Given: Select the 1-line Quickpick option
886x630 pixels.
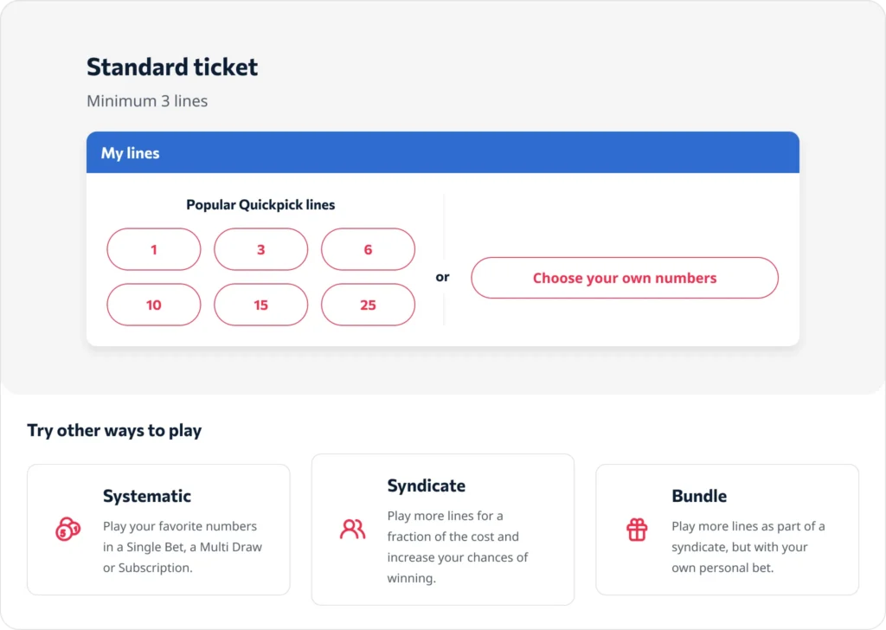Looking at the screenshot, I should (153, 249).
